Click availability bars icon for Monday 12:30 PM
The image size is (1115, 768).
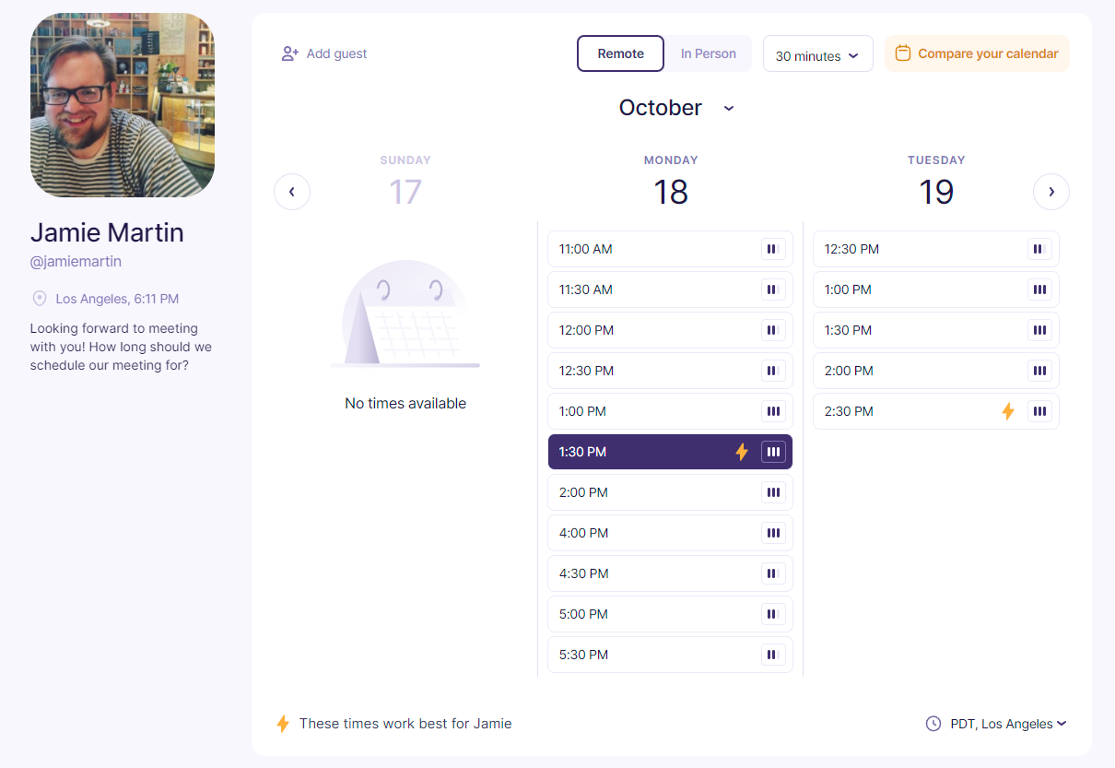tap(773, 371)
